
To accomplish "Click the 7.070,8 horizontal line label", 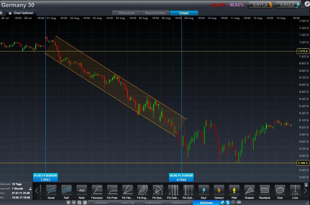I will 303,51.
